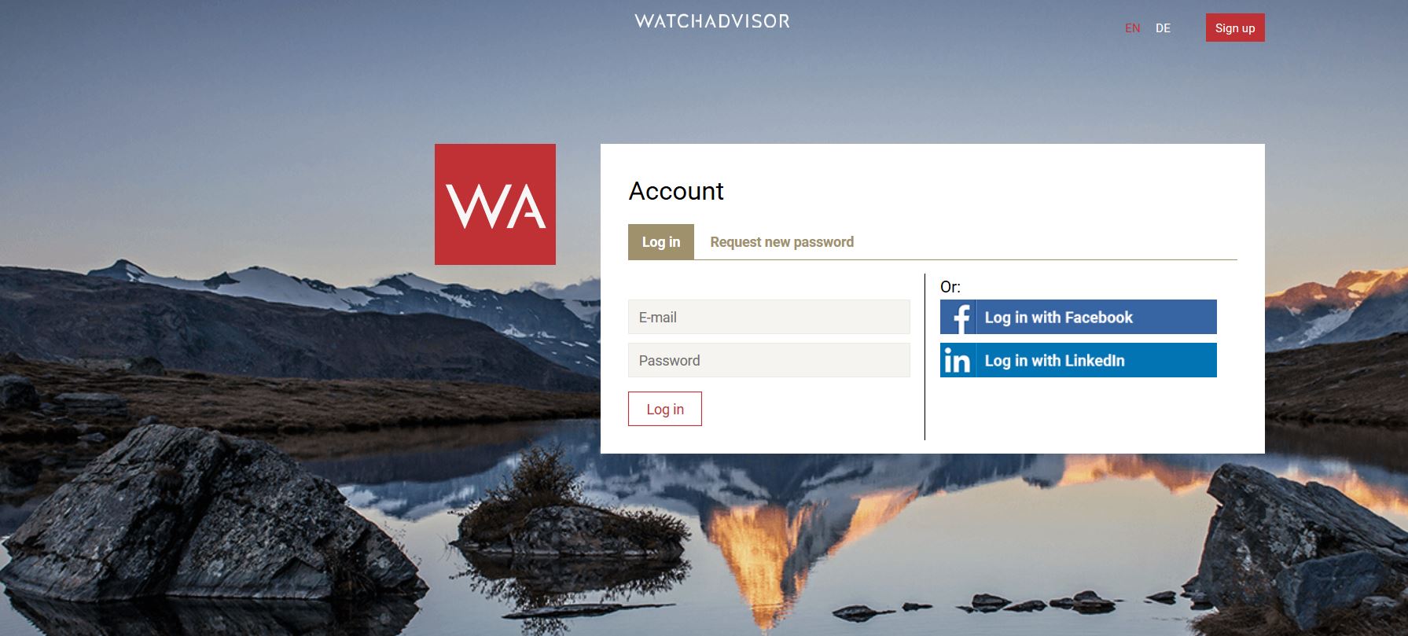Click the Account heading

coord(676,191)
